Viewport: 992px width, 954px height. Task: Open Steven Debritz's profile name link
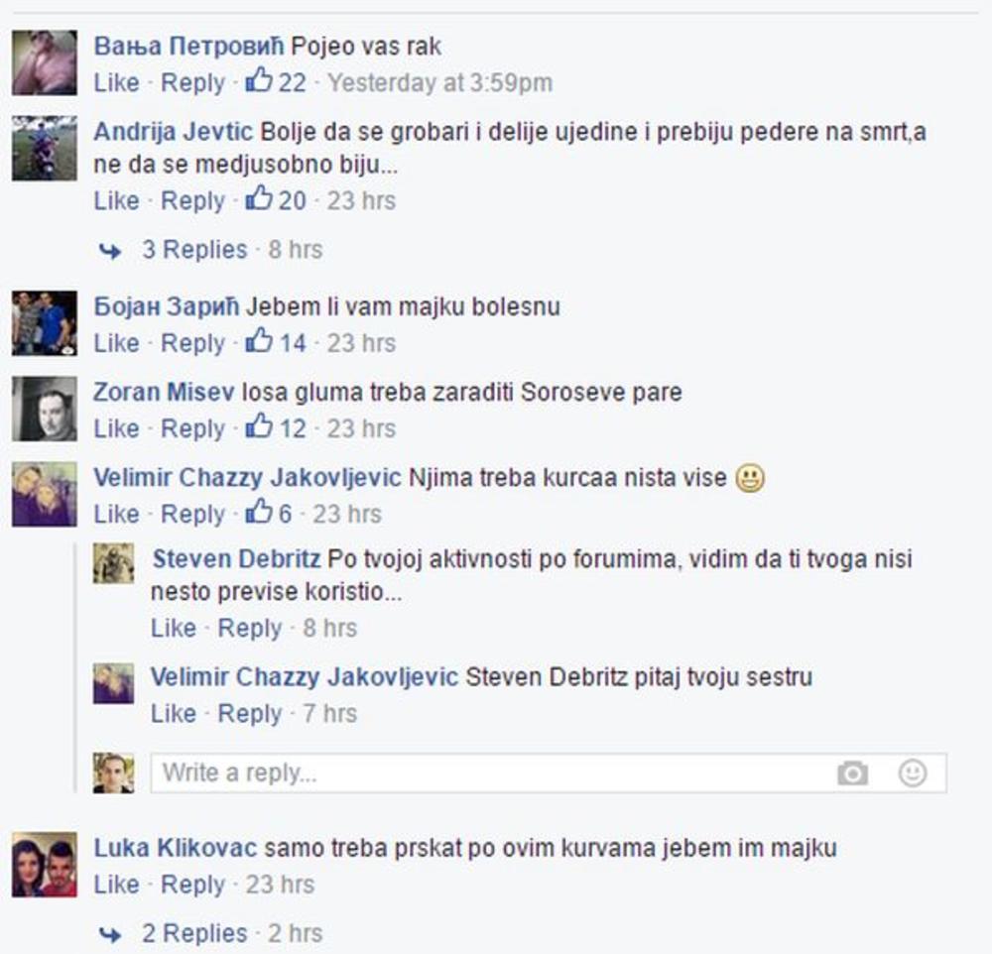point(237,558)
